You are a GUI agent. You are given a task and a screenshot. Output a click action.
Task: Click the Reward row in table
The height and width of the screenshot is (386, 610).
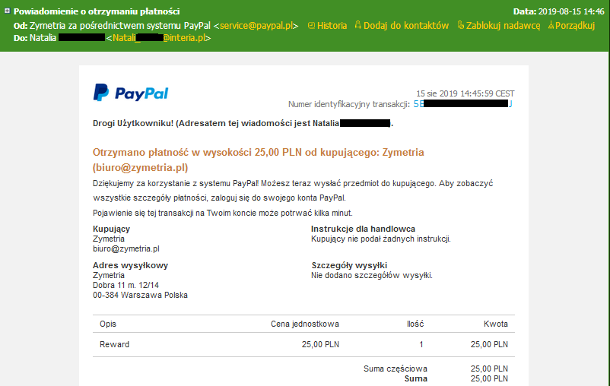pos(303,344)
